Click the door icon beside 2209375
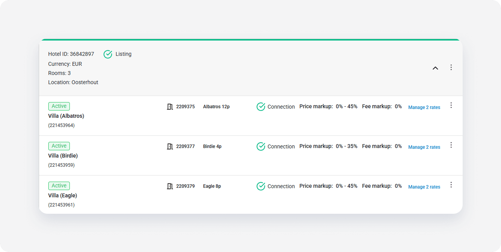Screen dimensions: 501x252 pos(170,107)
